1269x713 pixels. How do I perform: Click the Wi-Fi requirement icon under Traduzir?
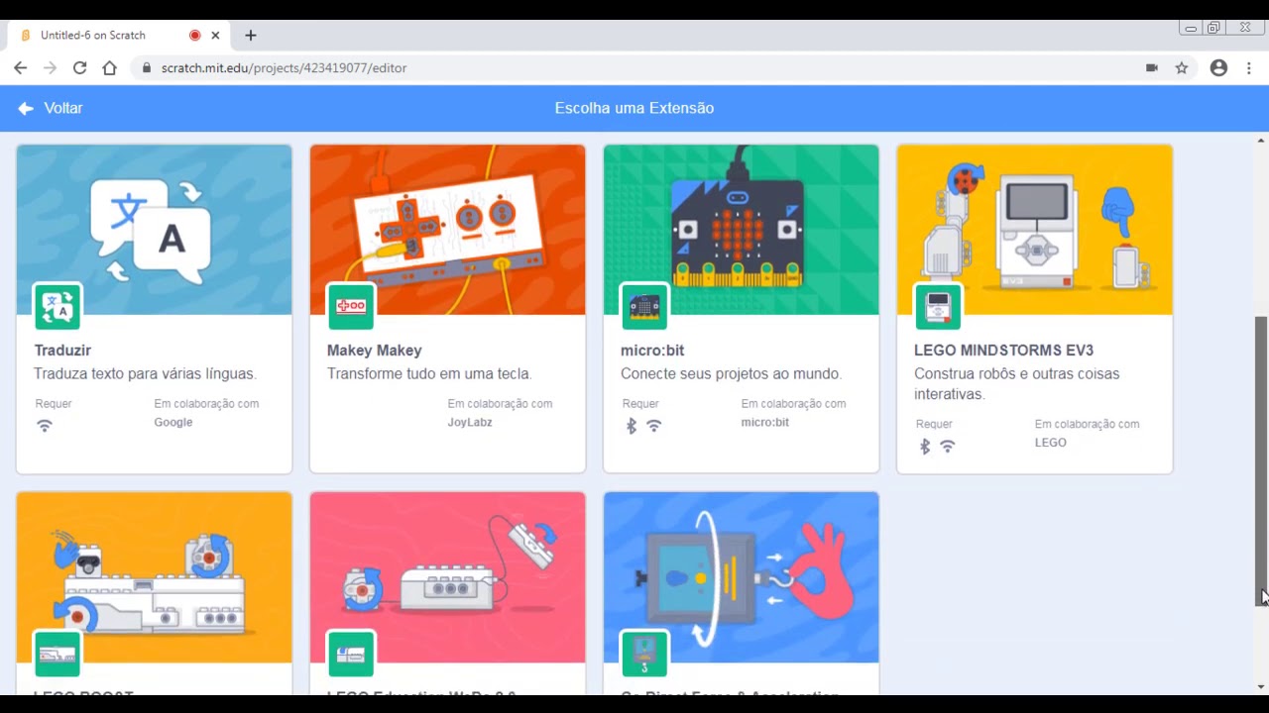coord(45,426)
